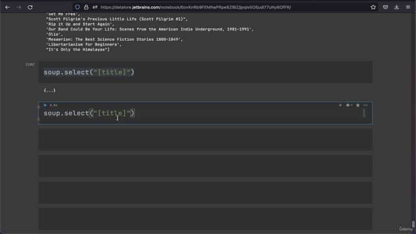Click the trash icon on the active cell
This screenshot has width=416, height=234.
(357, 105)
